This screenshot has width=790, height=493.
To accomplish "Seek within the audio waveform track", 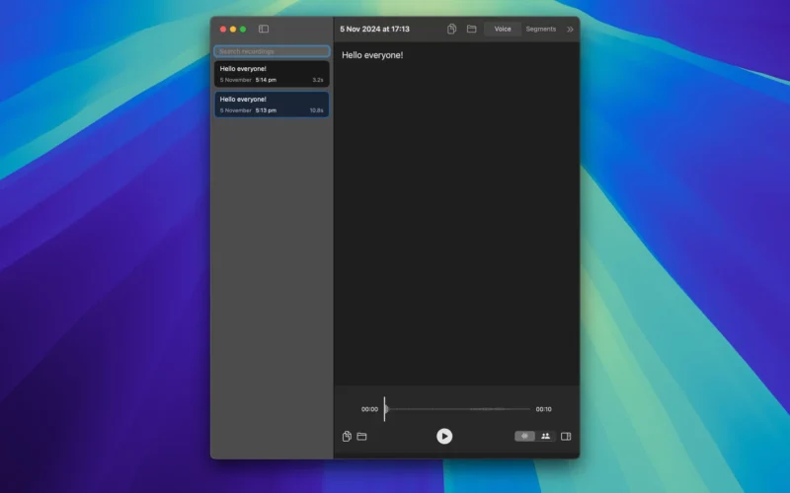I will [459, 409].
